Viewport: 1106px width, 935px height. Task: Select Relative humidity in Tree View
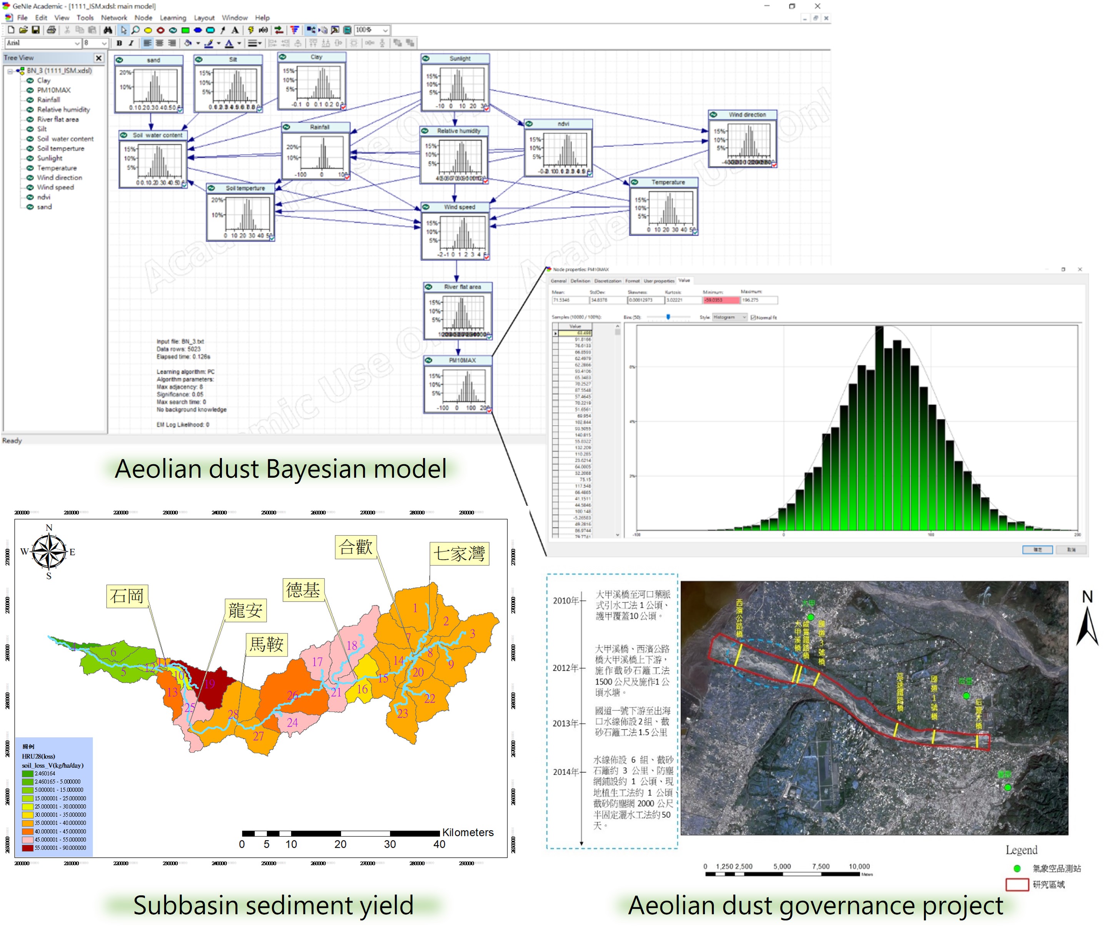63,110
